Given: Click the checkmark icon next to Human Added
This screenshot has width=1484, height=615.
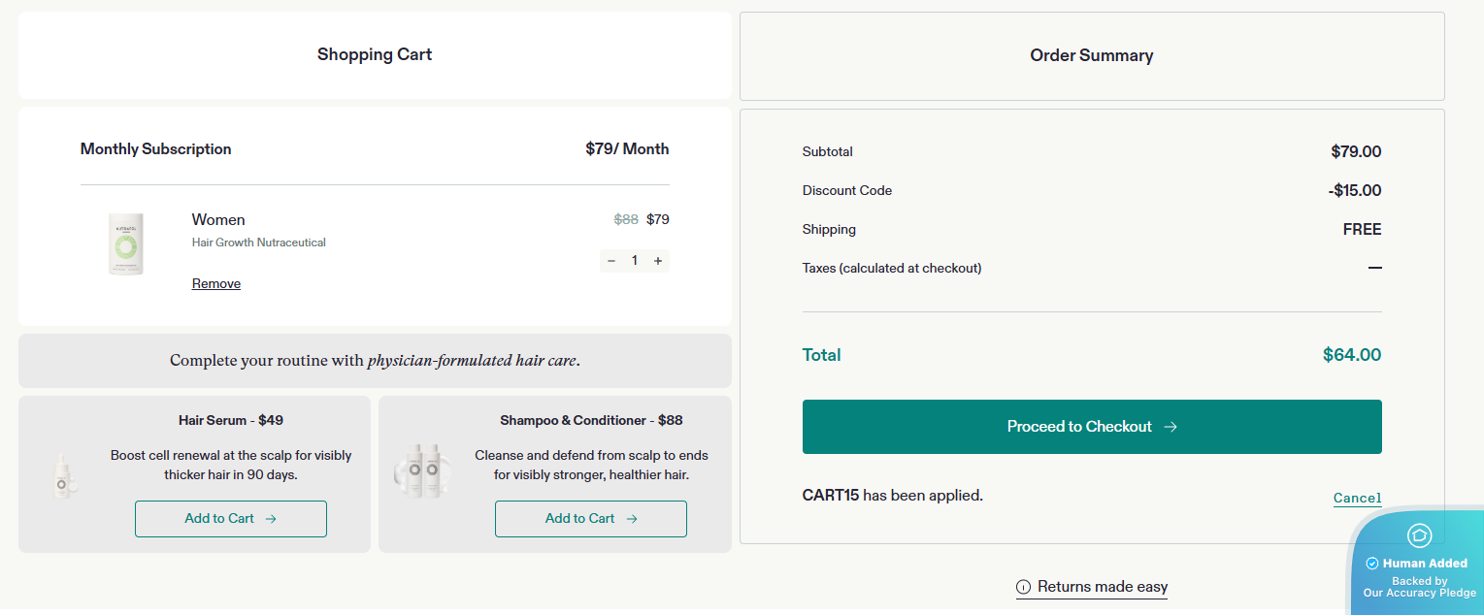Looking at the screenshot, I should point(1372,564).
